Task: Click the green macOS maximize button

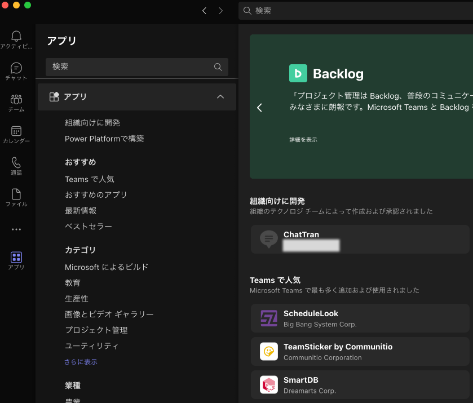Action: 28,5
